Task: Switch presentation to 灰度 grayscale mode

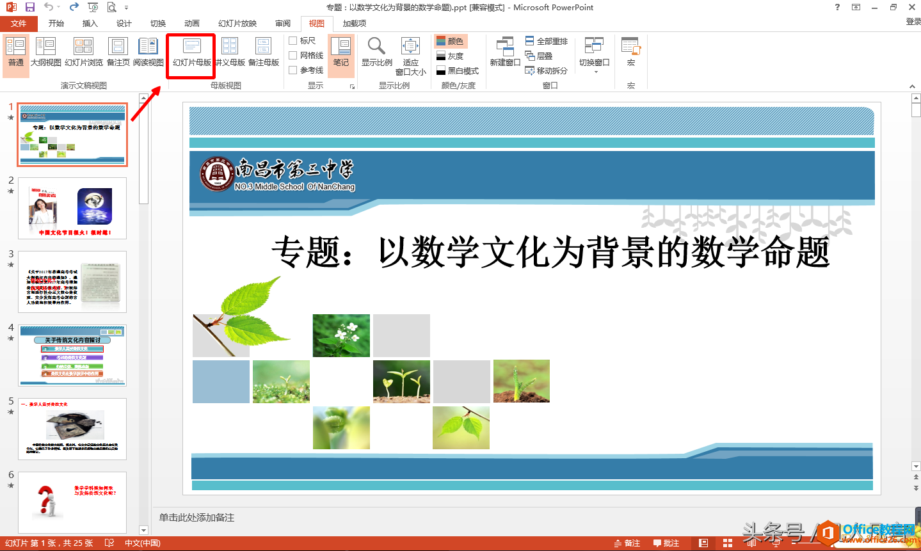Action: [x=451, y=56]
